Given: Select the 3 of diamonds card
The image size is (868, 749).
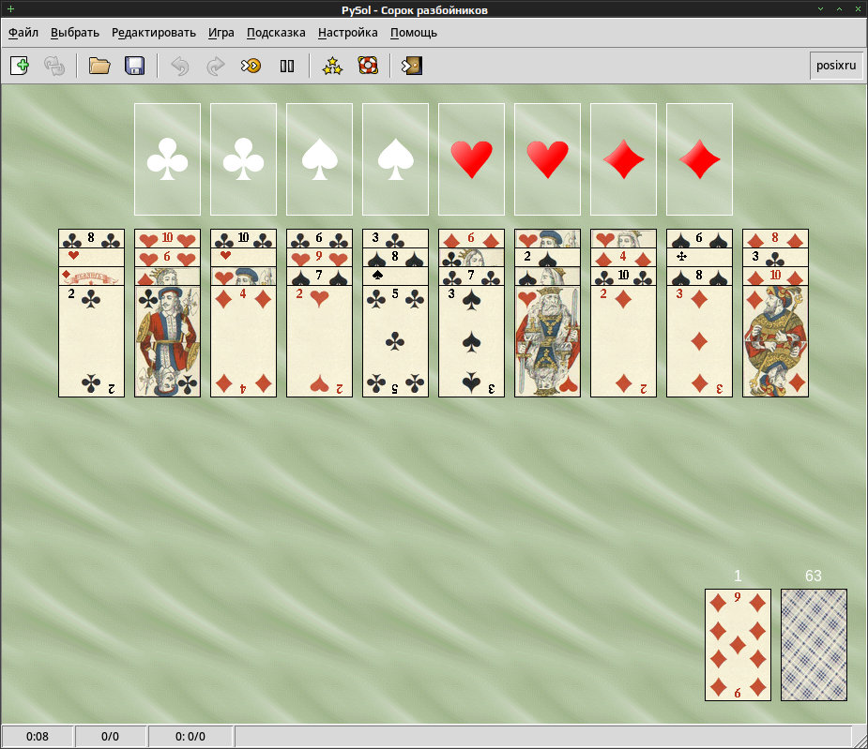Looking at the screenshot, I should 699,341.
